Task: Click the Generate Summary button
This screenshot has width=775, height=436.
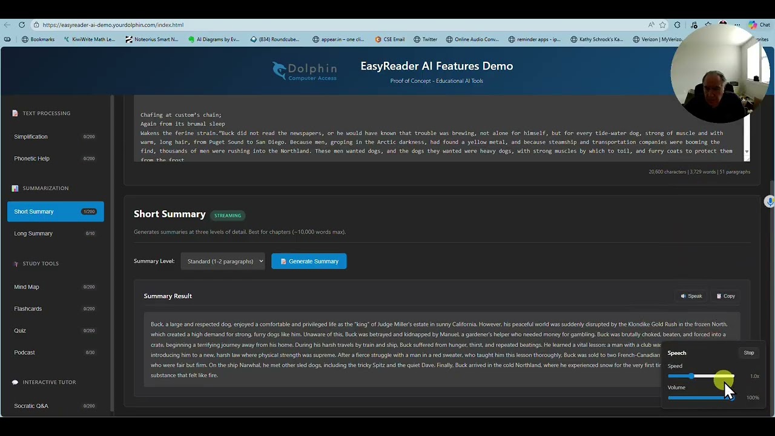Action: [x=309, y=261]
